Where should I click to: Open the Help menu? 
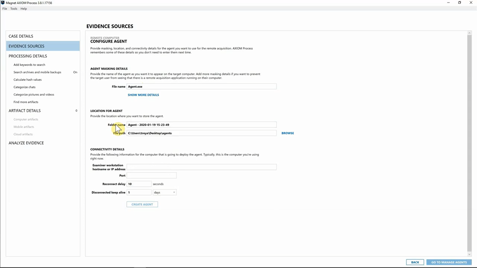[23, 8]
